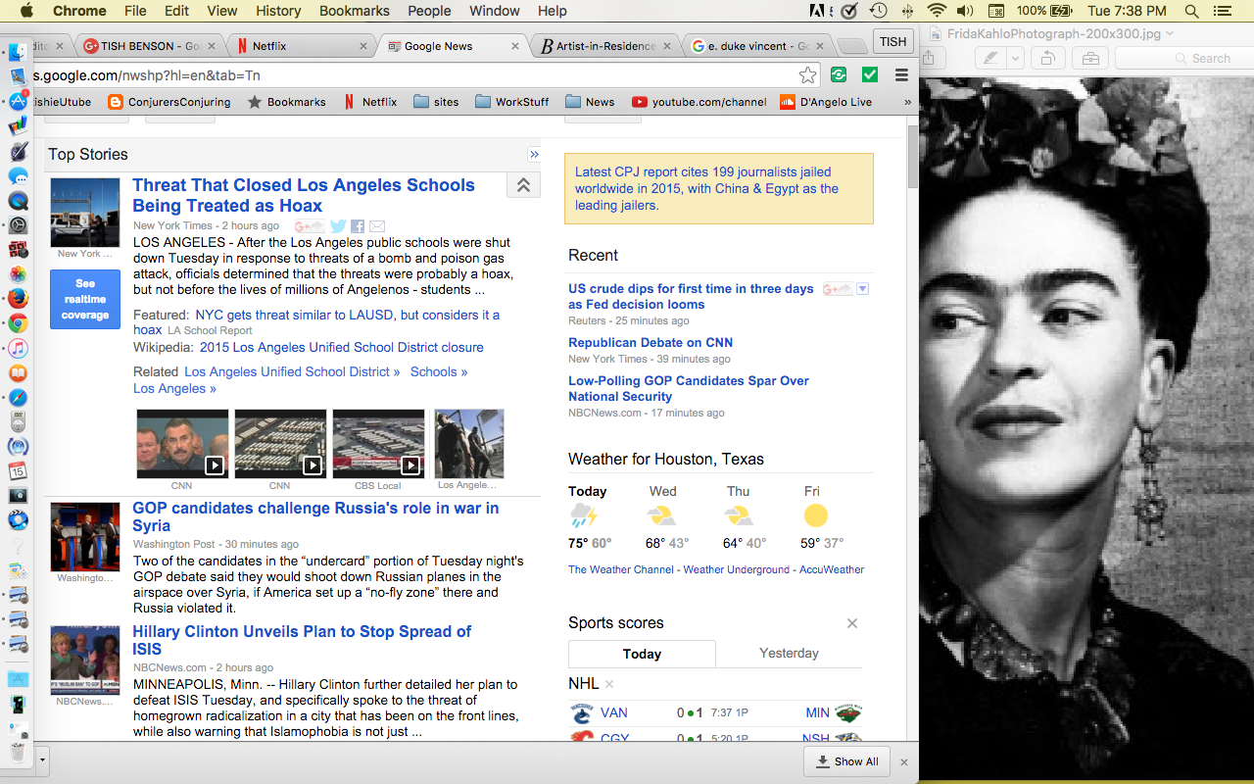The image size is (1254, 784).
Task: Click Preview's Share icon
Action: tap(930, 59)
